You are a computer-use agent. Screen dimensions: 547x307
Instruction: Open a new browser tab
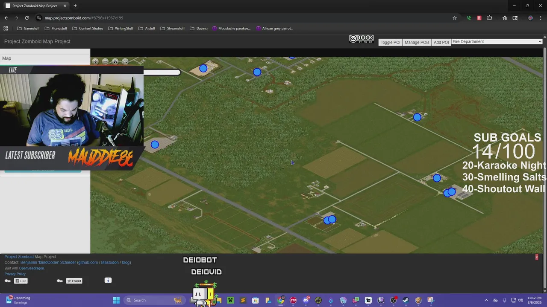point(75,6)
